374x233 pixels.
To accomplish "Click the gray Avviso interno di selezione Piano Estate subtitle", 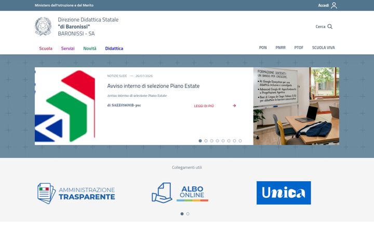I will tap(137, 96).
